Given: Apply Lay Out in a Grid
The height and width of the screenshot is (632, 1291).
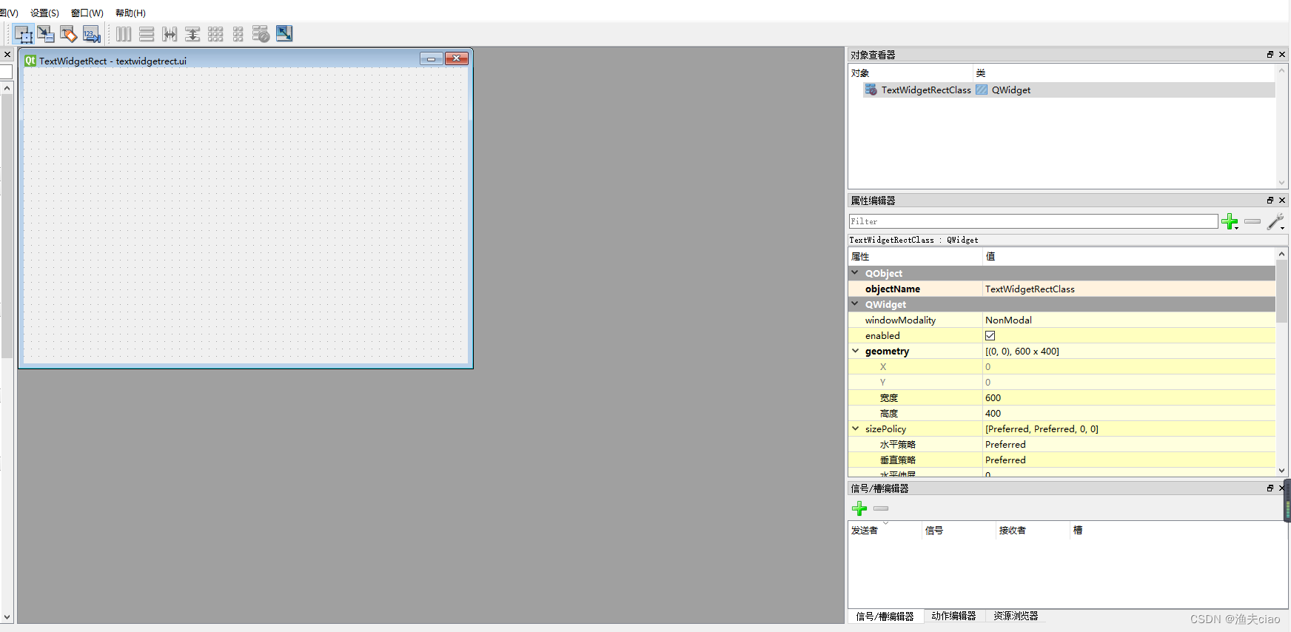Looking at the screenshot, I should [215, 34].
